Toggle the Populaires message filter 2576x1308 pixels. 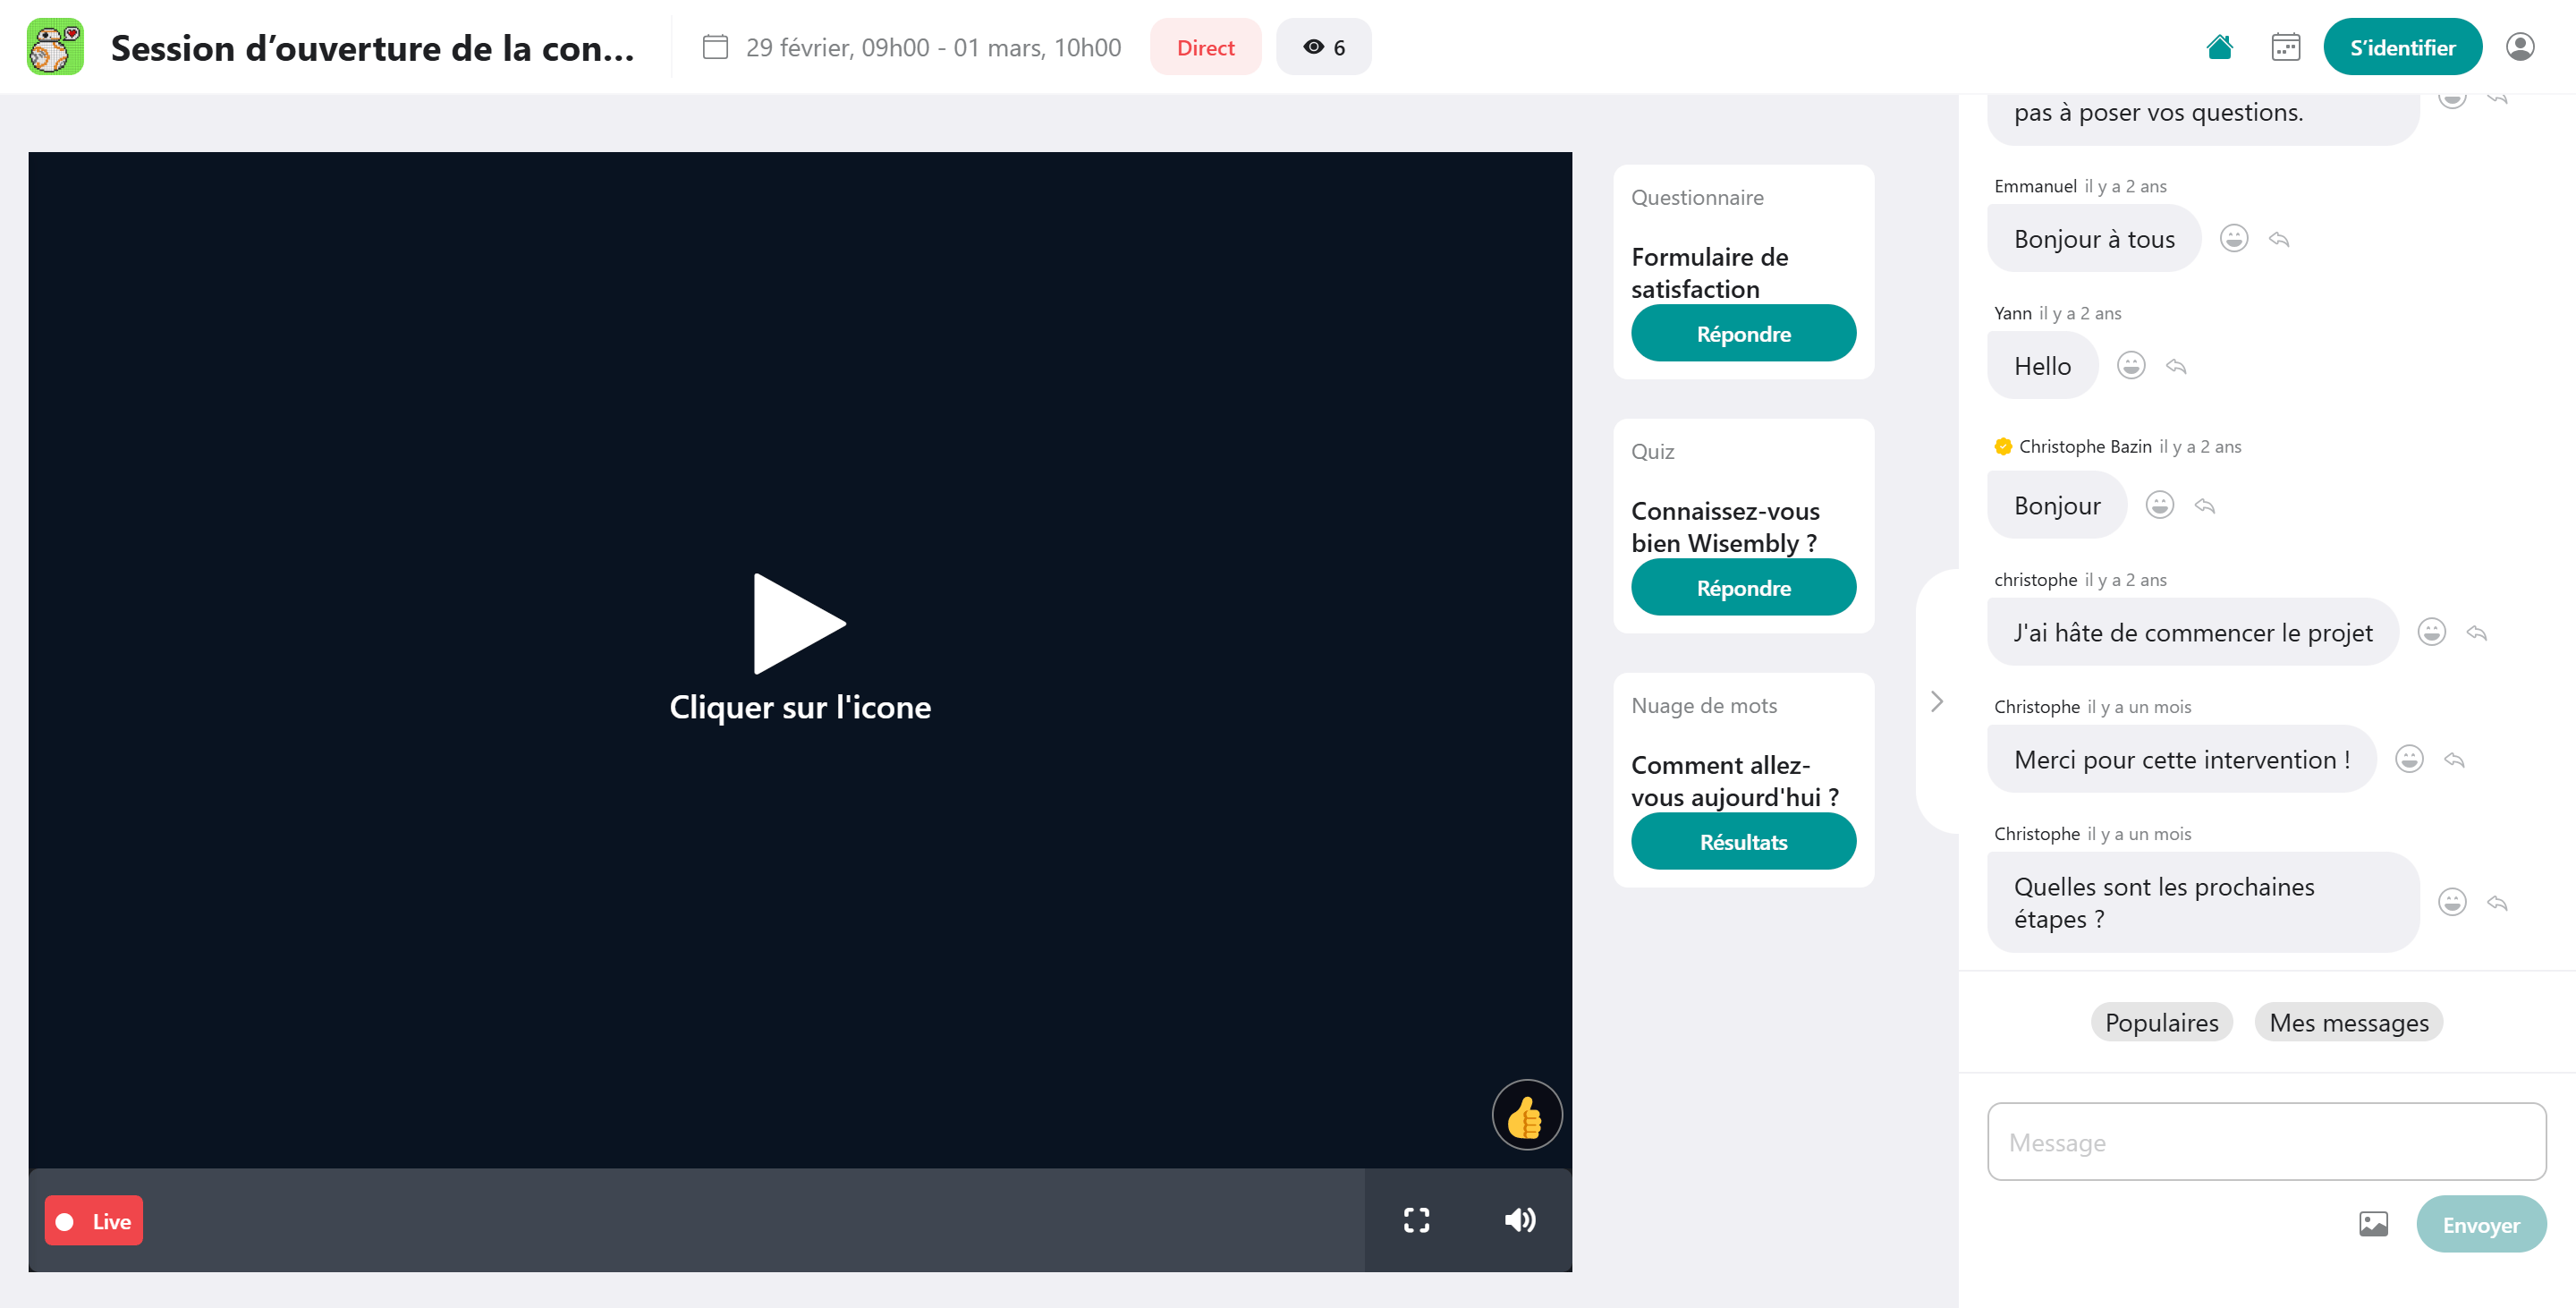point(2161,1022)
